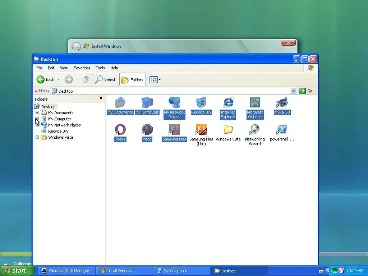Select the MyPal 68 shortcut icon
Screen dimensions: 368x276
coord(282,106)
